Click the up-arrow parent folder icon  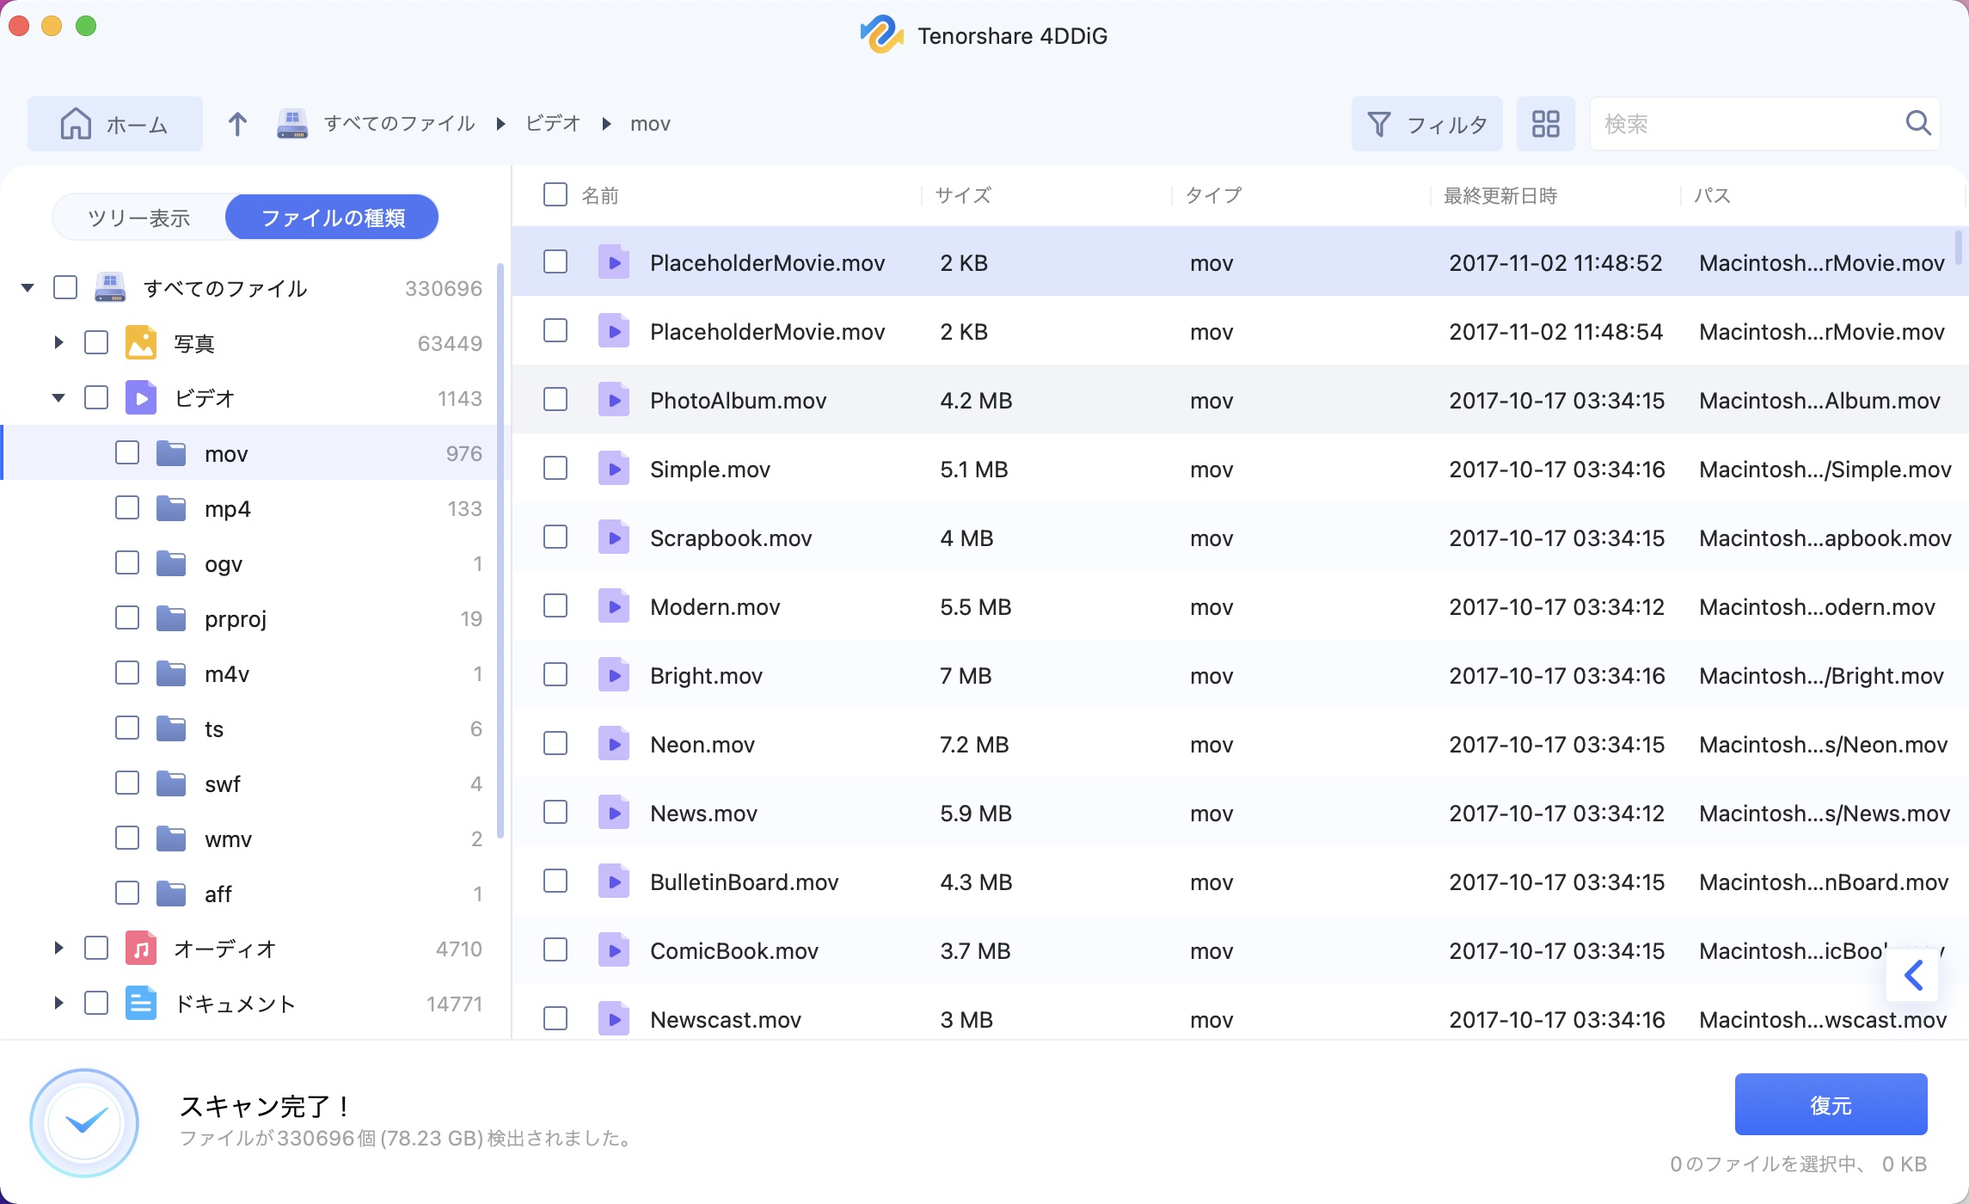237,124
